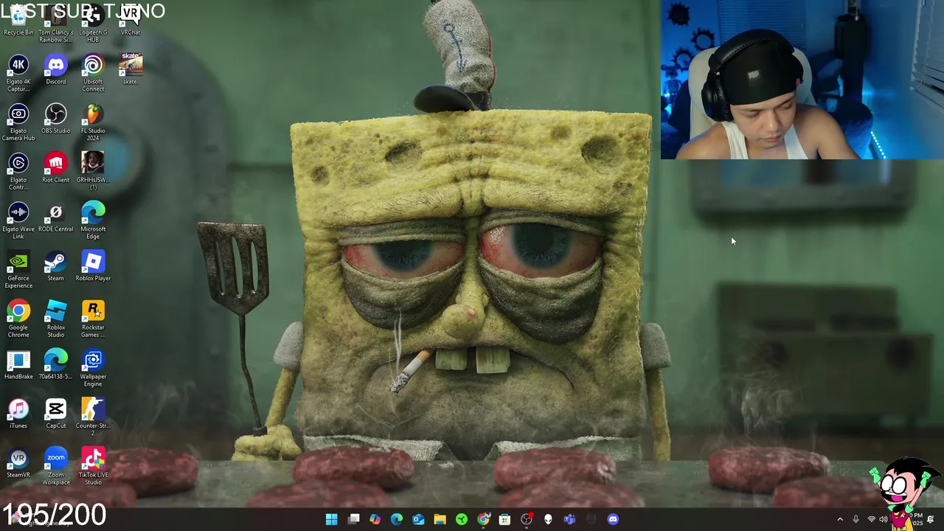Expand the hidden system tray icons
Image resolution: width=944 pixels, height=531 pixels.
(840, 519)
